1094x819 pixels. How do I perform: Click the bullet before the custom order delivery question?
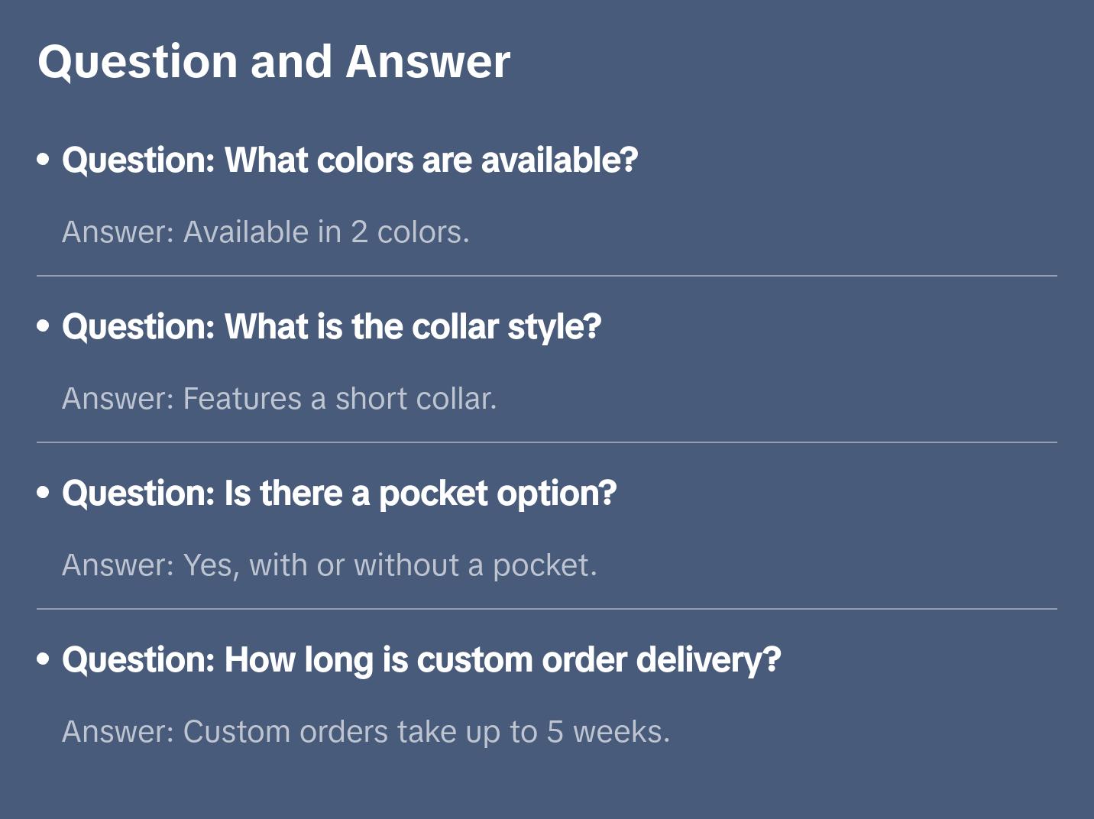[44, 659]
